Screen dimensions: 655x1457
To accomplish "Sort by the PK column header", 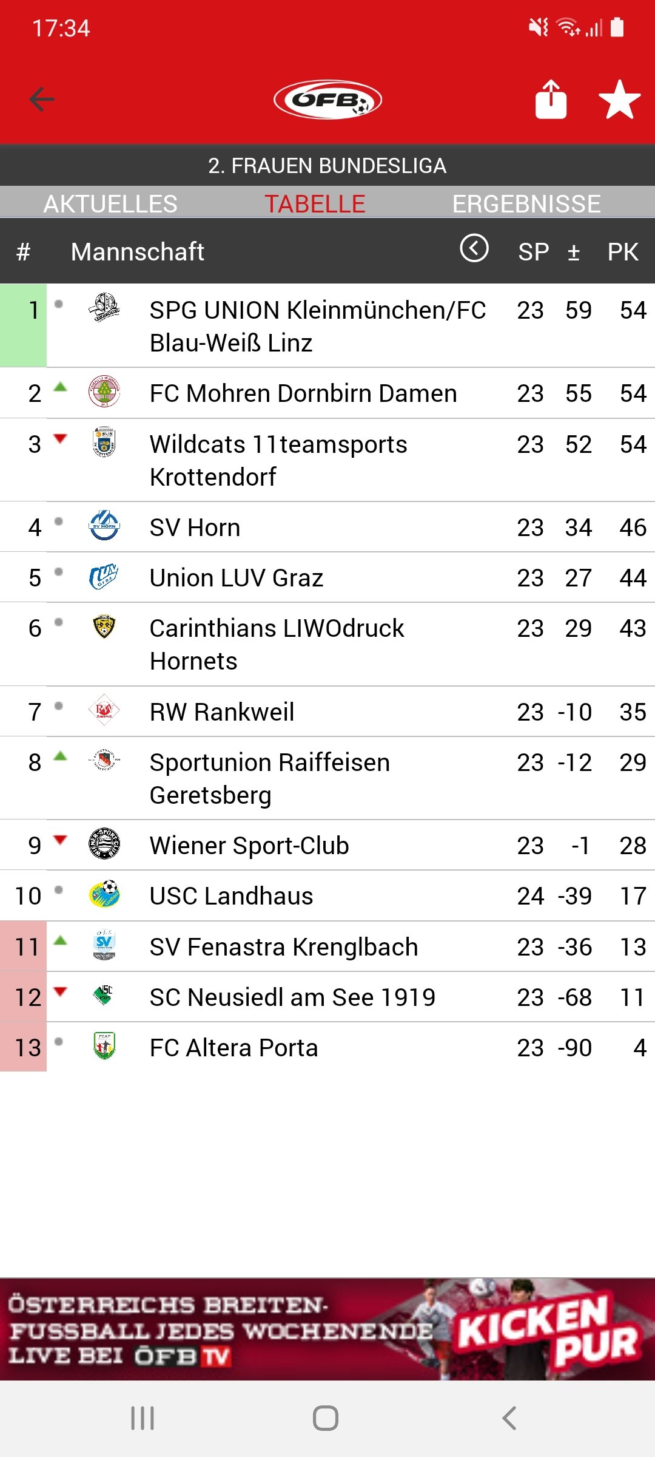I will point(623,252).
